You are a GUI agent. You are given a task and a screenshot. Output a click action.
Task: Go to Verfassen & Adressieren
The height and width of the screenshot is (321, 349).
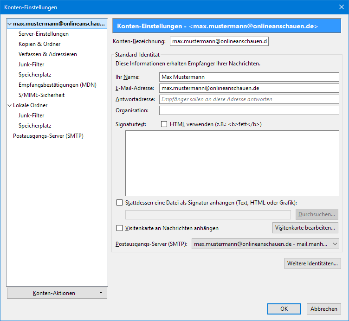tap(48, 54)
